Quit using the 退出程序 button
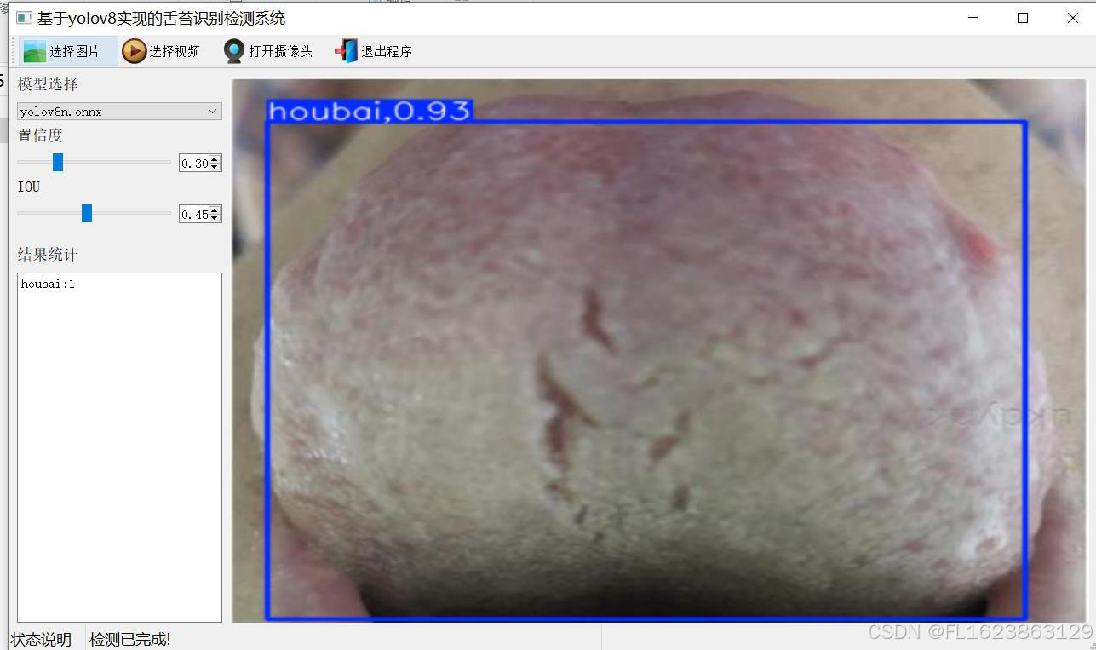The height and width of the screenshot is (650, 1096). tap(374, 51)
